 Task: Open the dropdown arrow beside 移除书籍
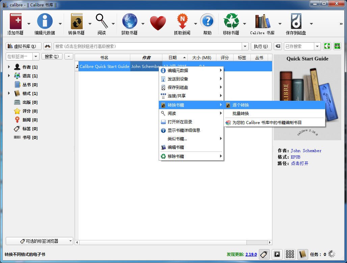244,24
